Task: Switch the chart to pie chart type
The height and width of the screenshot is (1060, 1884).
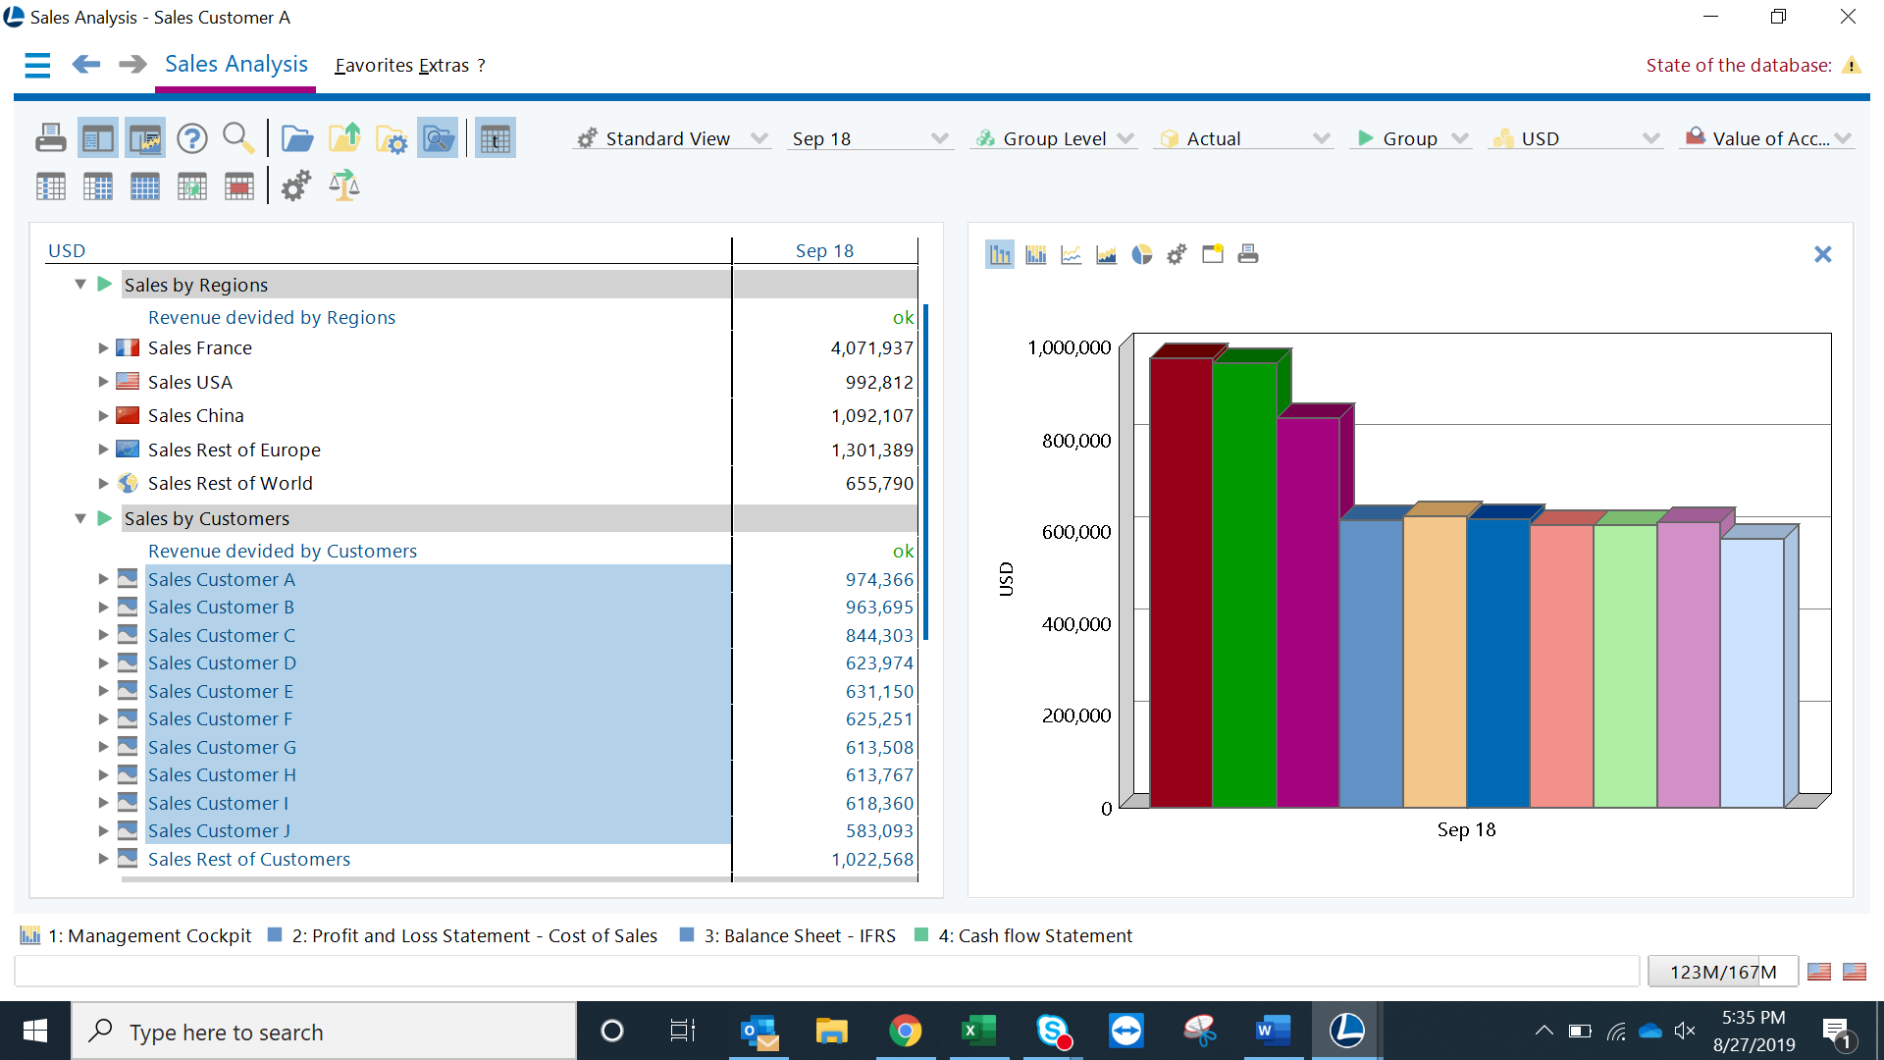Action: tap(1141, 255)
